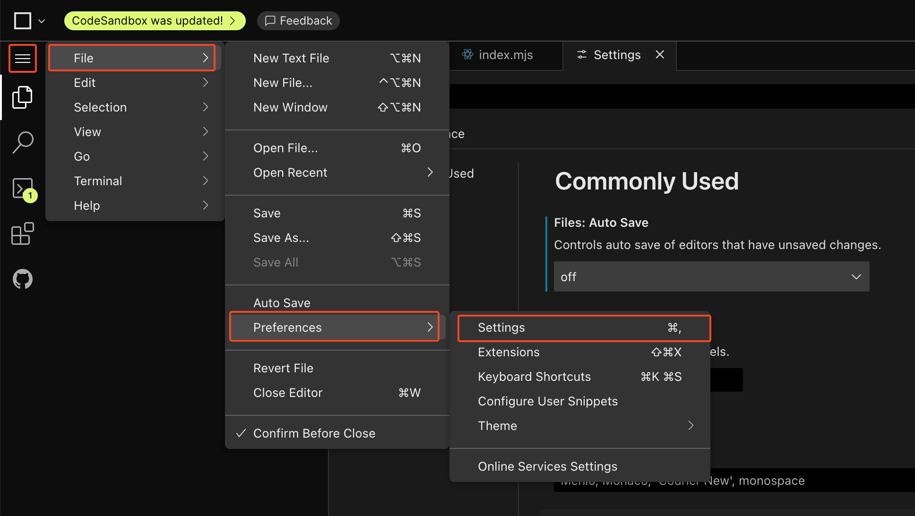This screenshot has height=516, width=915.
Task: Expand the Theme submenu
Action: 580,426
